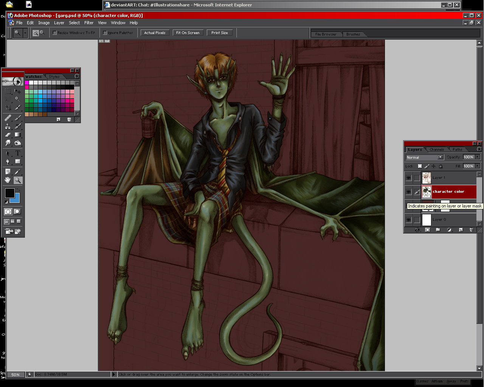Viewport: 484px width, 387px height.
Task: Open adjustment layer menu in Layers panel
Action: pyautogui.click(x=449, y=230)
